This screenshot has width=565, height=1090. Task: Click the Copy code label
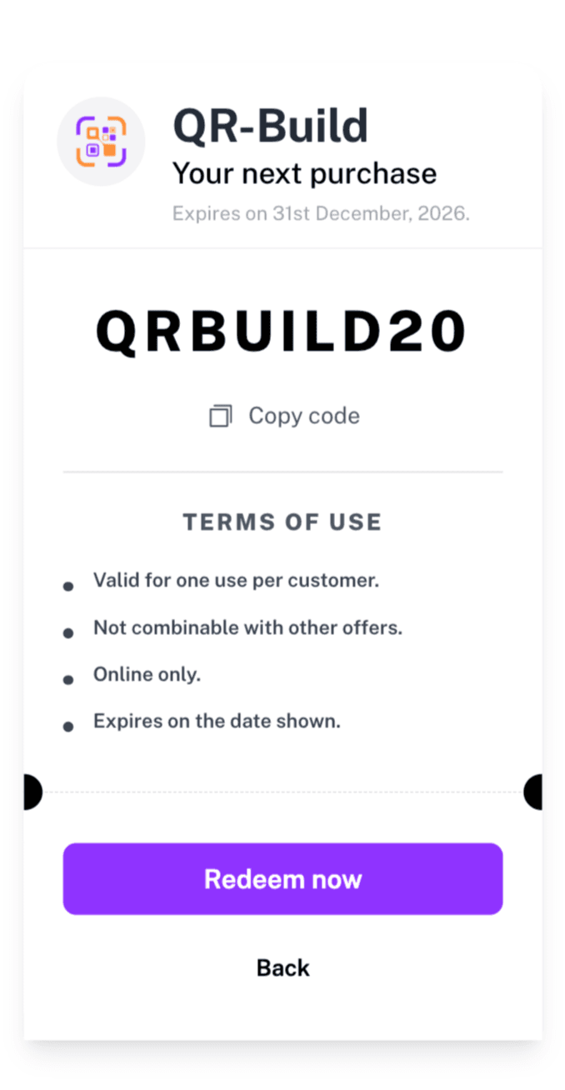click(x=304, y=416)
